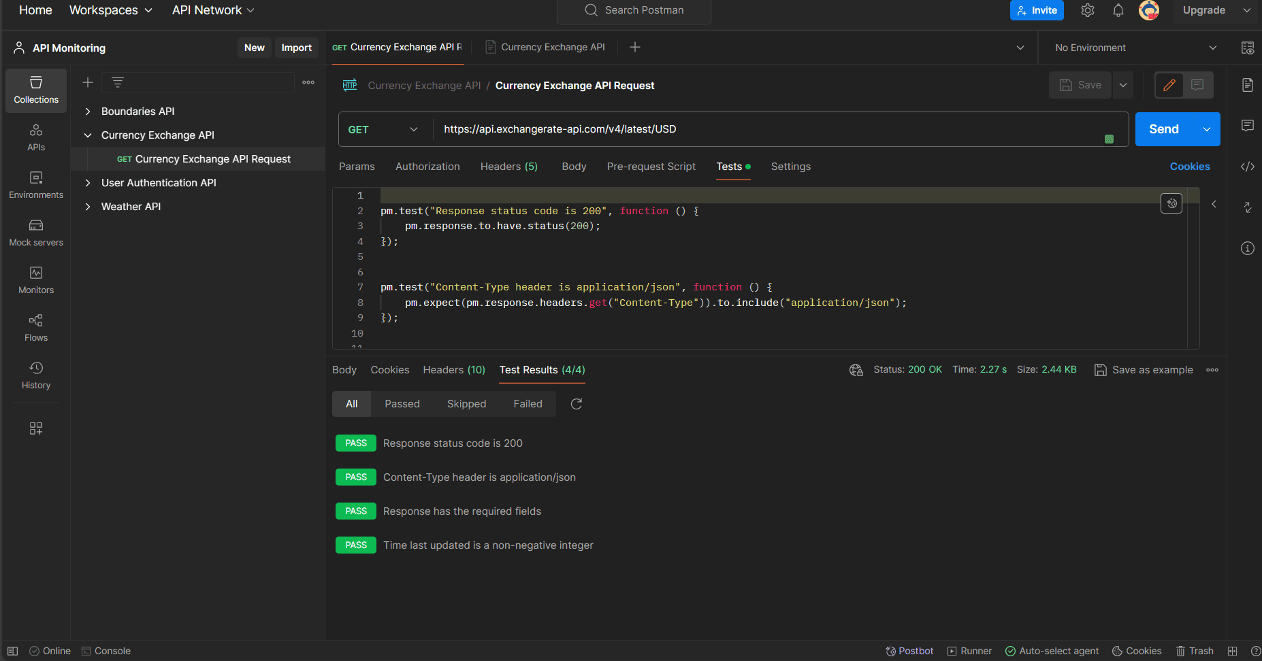Image resolution: width=1262 pixels, height=661 pixels.
Task: Open collections options three-dot menu
Action: (x=308, y=82)
